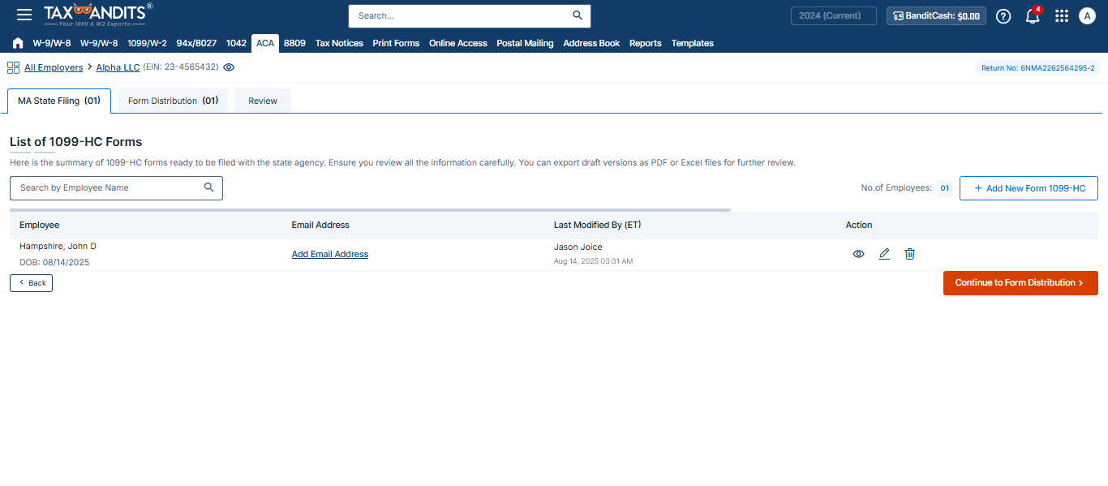
Task: Open Reports menu
Action: (x=646, y=43)
